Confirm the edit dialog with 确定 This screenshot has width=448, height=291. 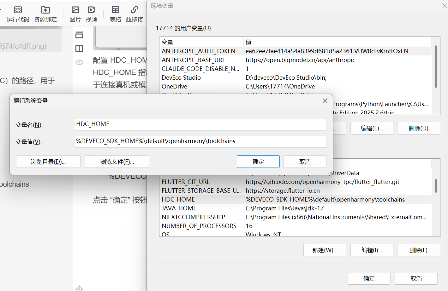click(x=258, y=162)
